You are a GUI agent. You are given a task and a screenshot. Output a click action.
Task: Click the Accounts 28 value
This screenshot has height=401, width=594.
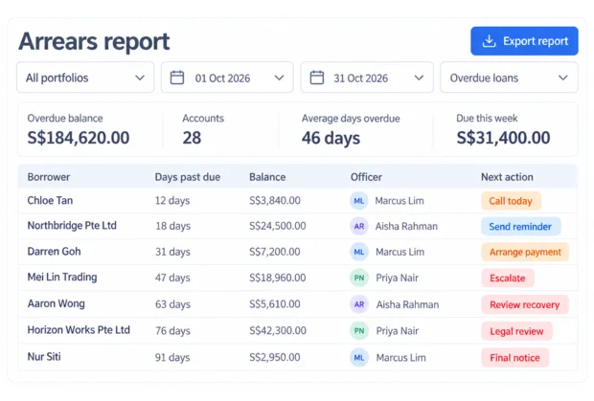(x=192, y=138)
